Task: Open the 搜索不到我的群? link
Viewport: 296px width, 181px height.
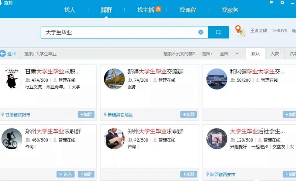Action: point(179,54)
